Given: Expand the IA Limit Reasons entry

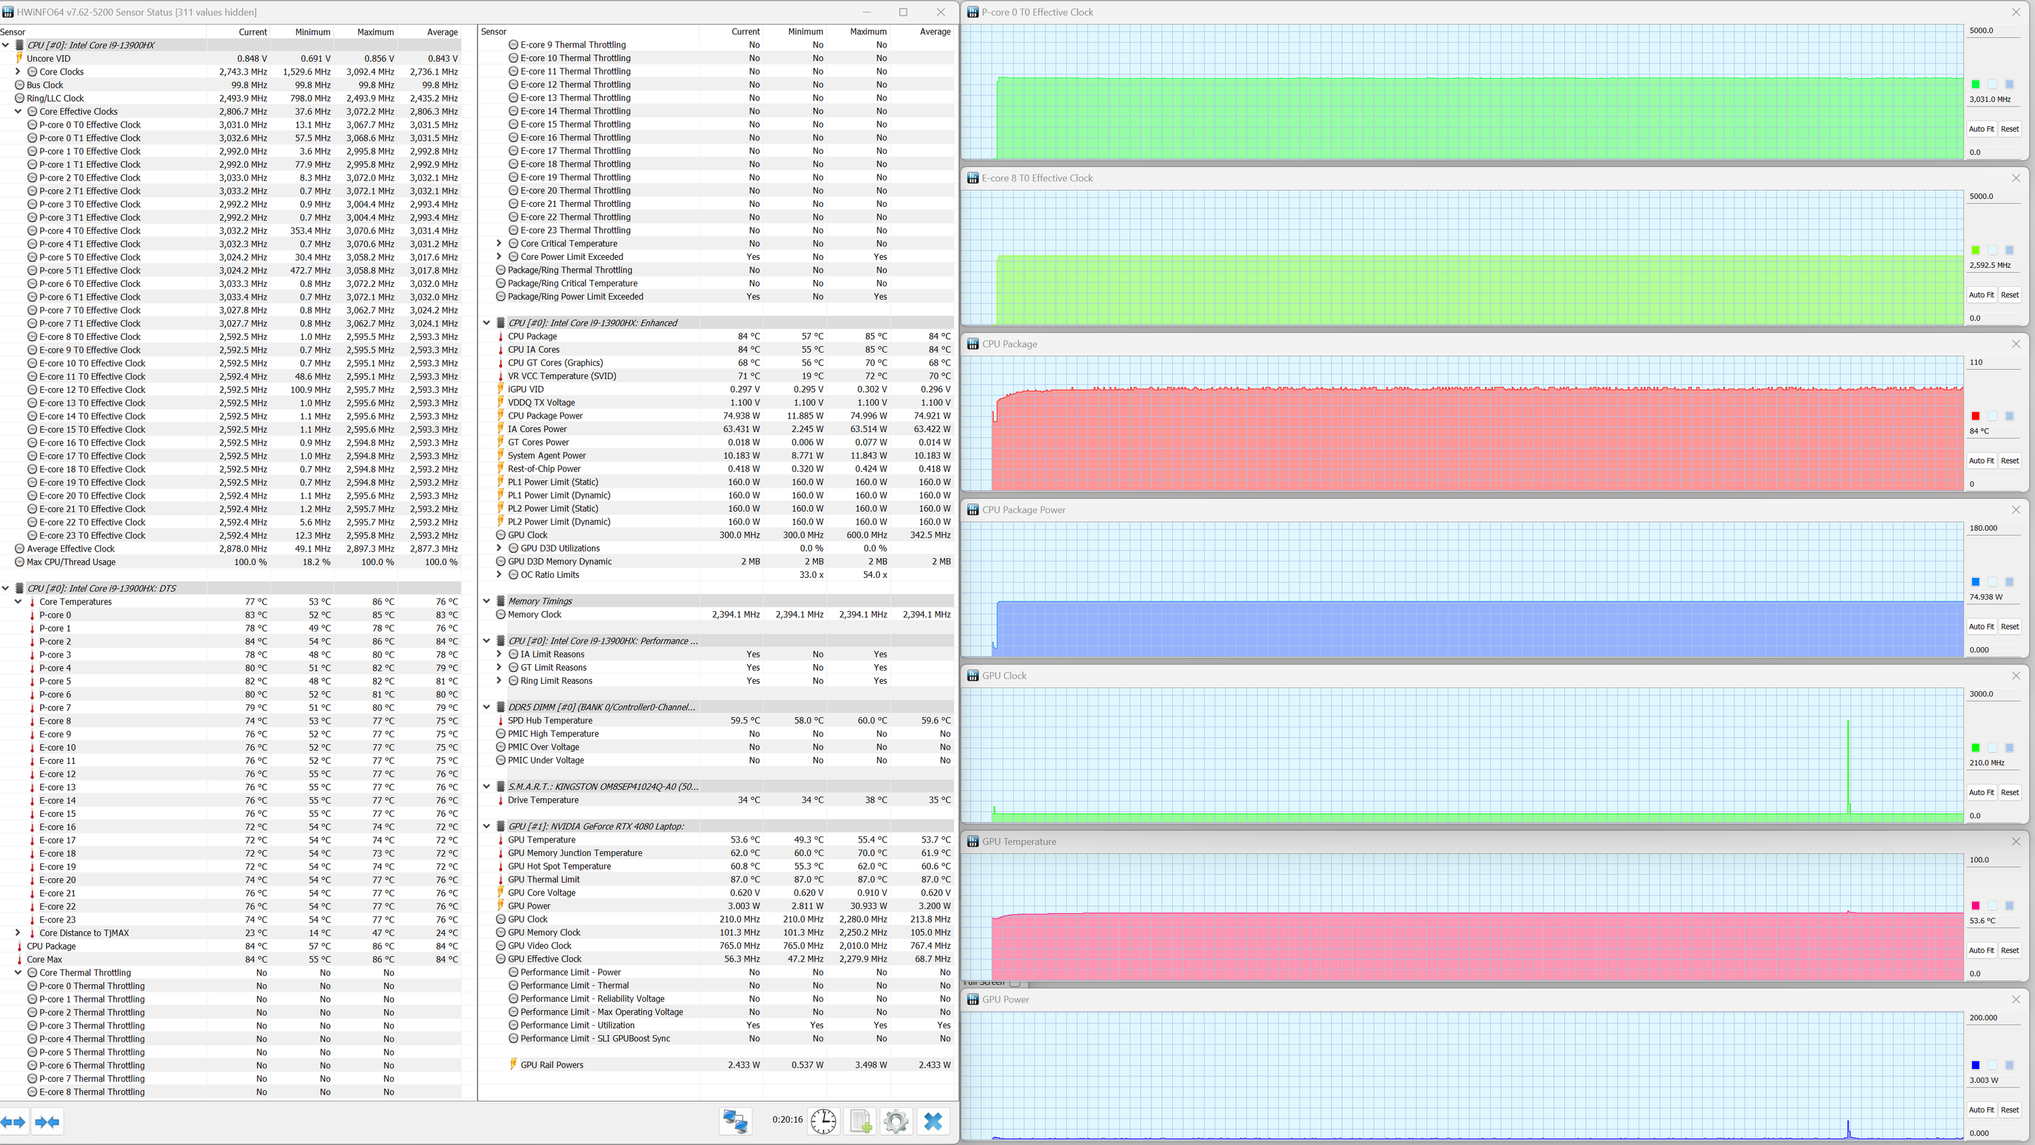Looking at the screenshot, I should click(499, 655).
